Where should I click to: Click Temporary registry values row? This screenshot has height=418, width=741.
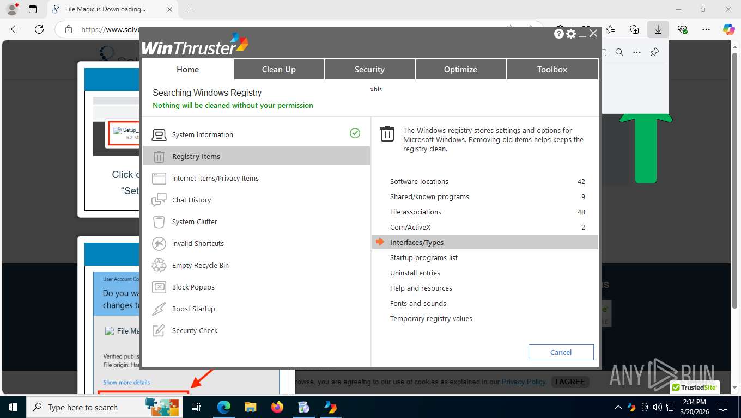click(485, 318)
